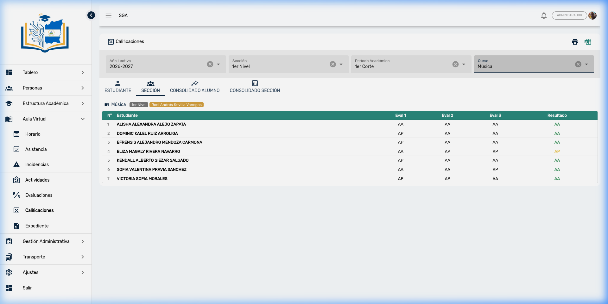Click the print icon
608x304 pixels.
pyautogui.click(x=575, y=42)
